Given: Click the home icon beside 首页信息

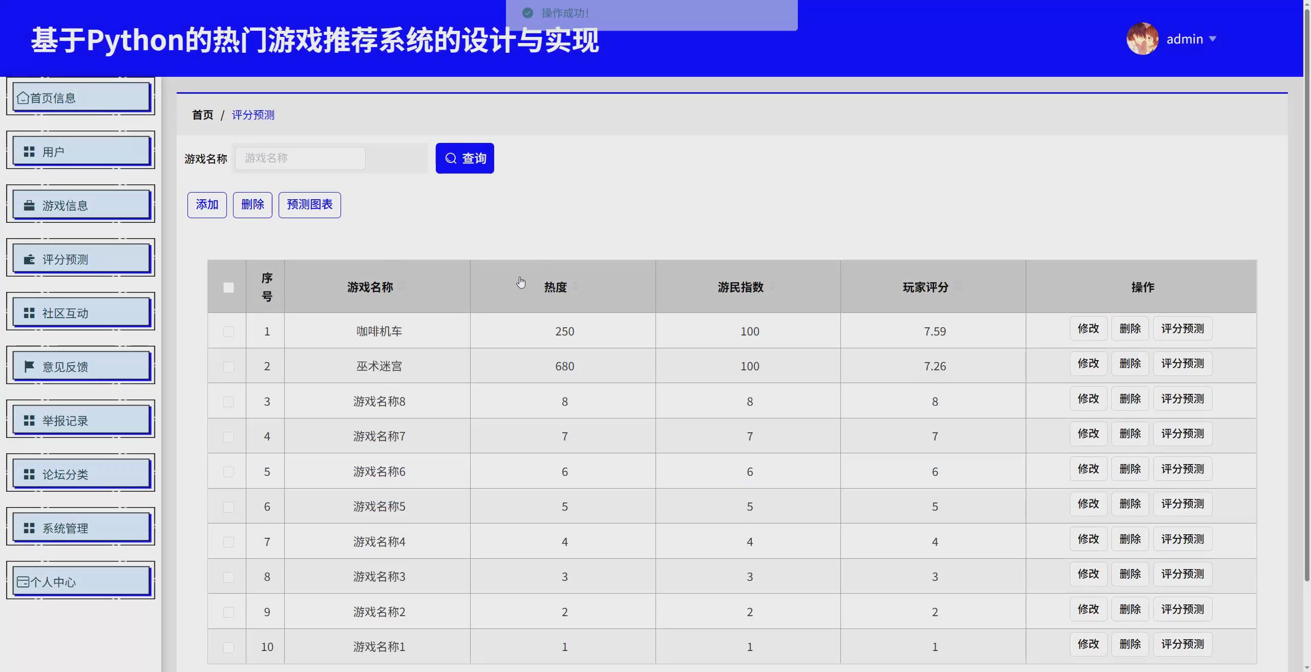Looking at the screenshot, I should (23, 98).
